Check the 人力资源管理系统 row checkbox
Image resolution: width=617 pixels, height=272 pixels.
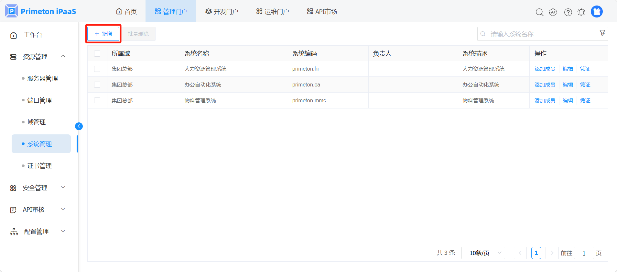pos(97,69)
